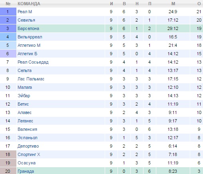The width and height of the screenshot is (203, 174).
Task: Open the Малага team link
Action: pyautogui.click(x=25, y=87)
